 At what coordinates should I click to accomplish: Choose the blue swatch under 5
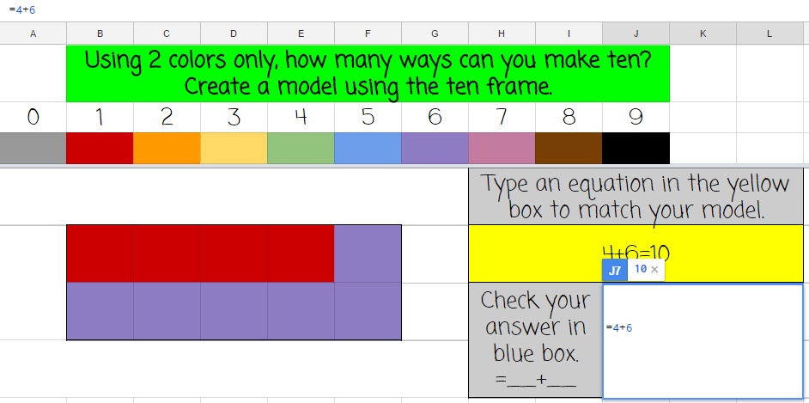tap(368, 148)
